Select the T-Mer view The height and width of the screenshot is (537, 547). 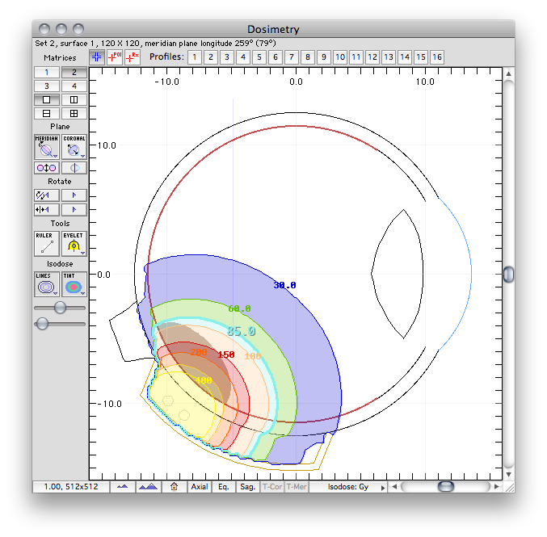(x=297, y=487)
